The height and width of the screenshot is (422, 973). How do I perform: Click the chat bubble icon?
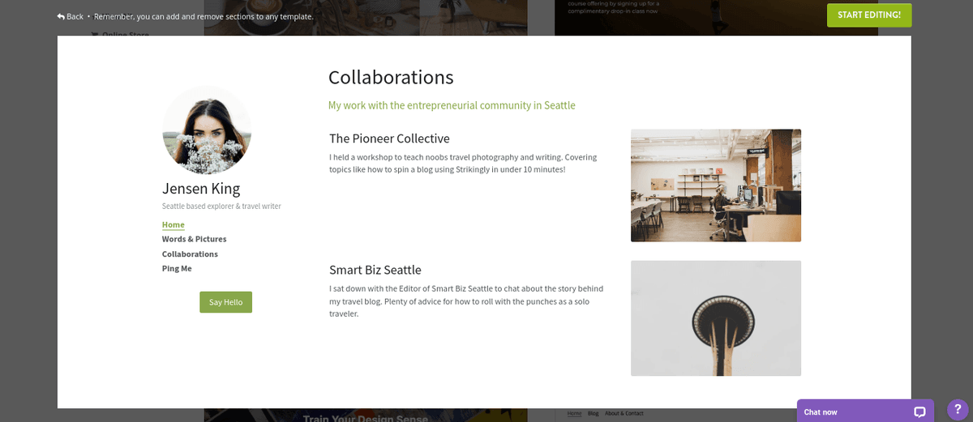click(x=919, y=411)
